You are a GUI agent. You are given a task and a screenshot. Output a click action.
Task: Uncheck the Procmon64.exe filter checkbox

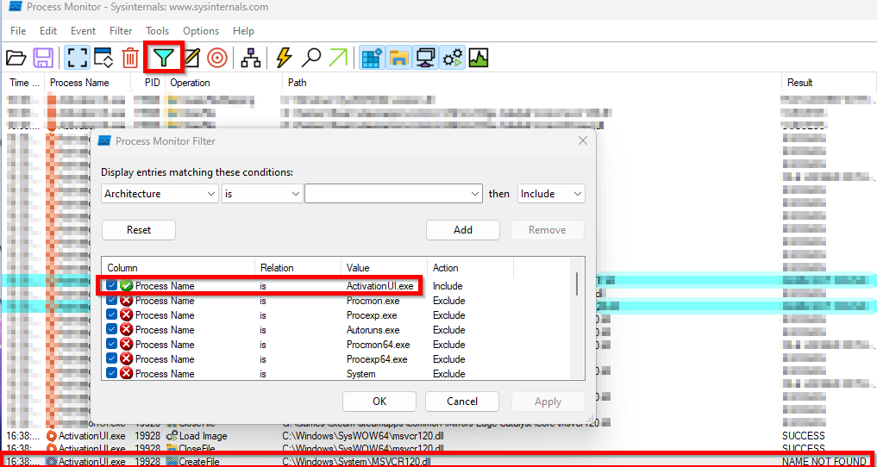(112, 344)
